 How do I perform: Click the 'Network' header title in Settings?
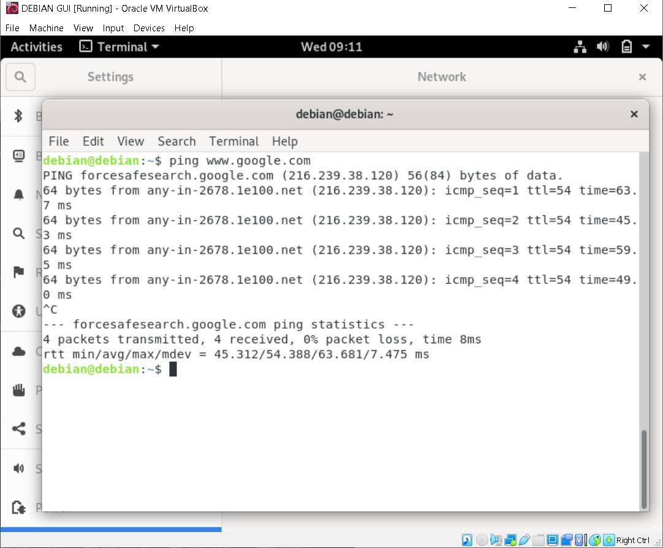pos(441,77)
